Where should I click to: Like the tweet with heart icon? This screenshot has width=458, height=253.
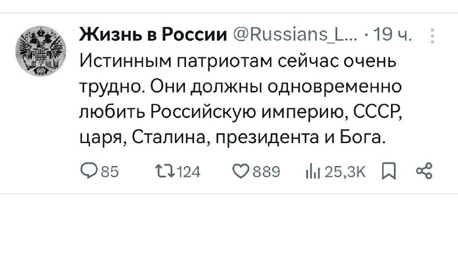tap(241, 172)
